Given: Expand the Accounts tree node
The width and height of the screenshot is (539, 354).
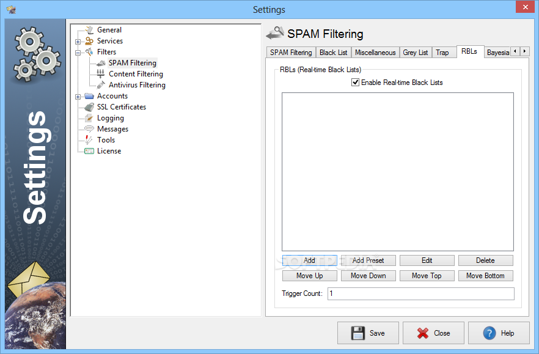Looking at the screenshot, I should click(x=78, y=97).
